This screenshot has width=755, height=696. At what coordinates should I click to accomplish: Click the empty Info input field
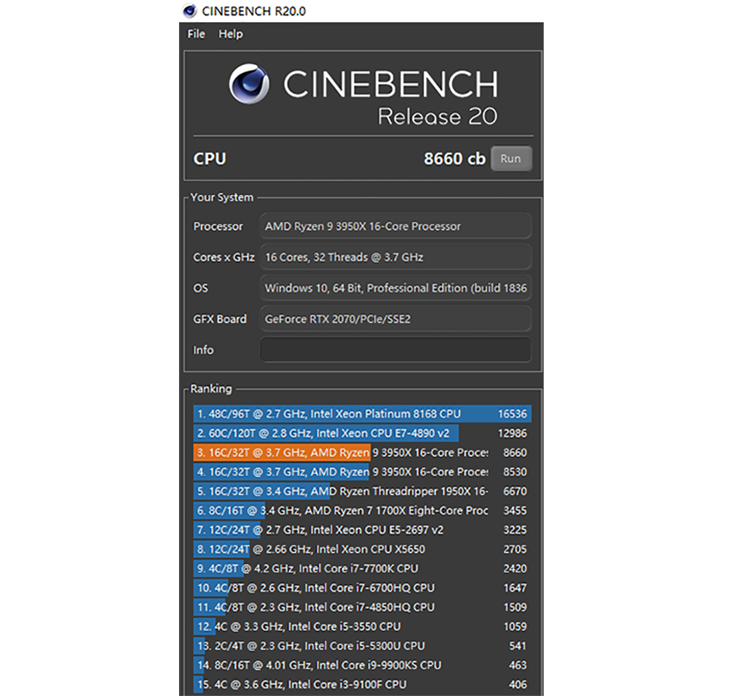click(x=395, y=350)
